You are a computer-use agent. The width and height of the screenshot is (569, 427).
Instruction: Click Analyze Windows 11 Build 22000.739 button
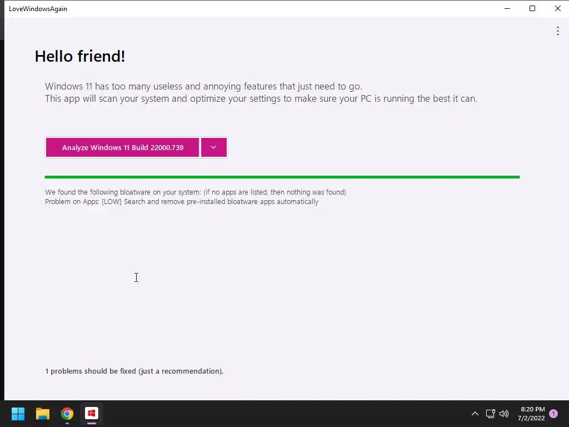coord(122,147)
